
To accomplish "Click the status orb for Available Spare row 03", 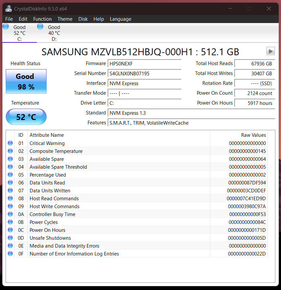I will [x=10, y=159].
